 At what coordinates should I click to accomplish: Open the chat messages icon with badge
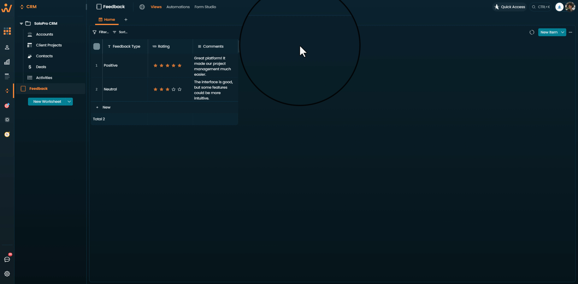pos(7,259)
